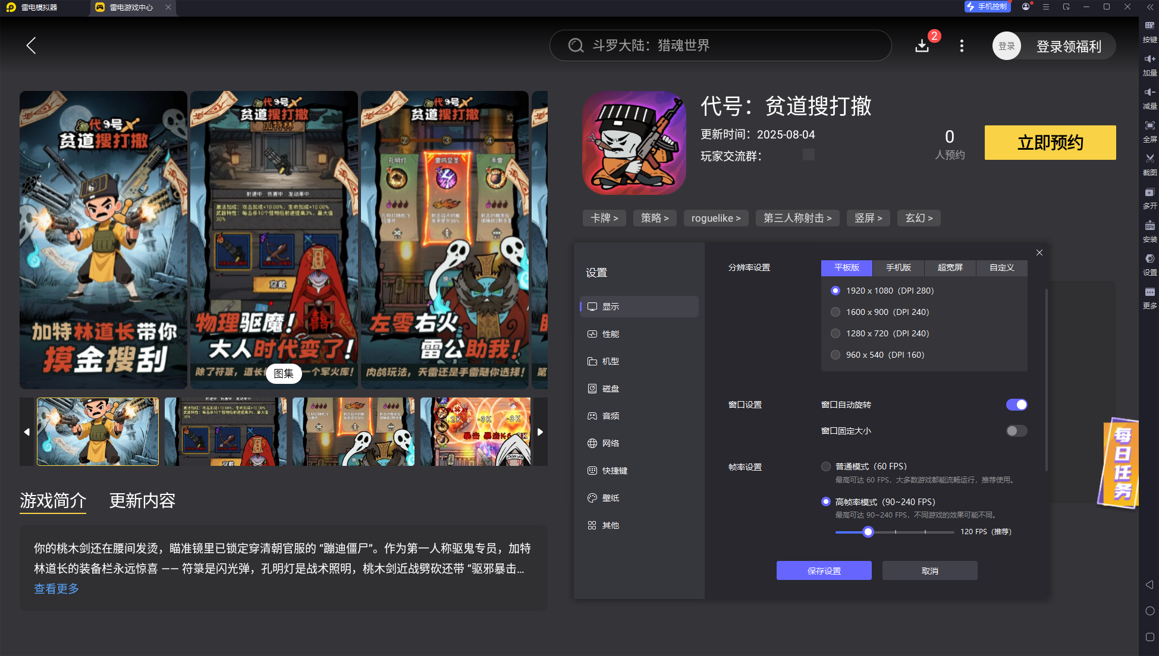This screenshot has height=656, width=1159.
Task: Open 网络 settings section
Action: pyautogui.click(x=639, y=443)
